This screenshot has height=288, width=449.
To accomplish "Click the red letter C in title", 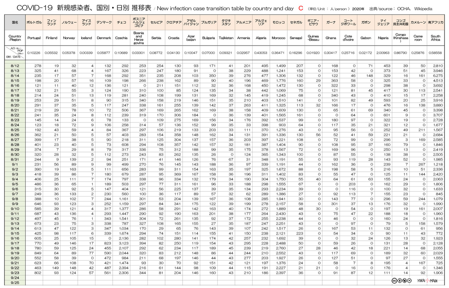I will (x=300, y=7).
